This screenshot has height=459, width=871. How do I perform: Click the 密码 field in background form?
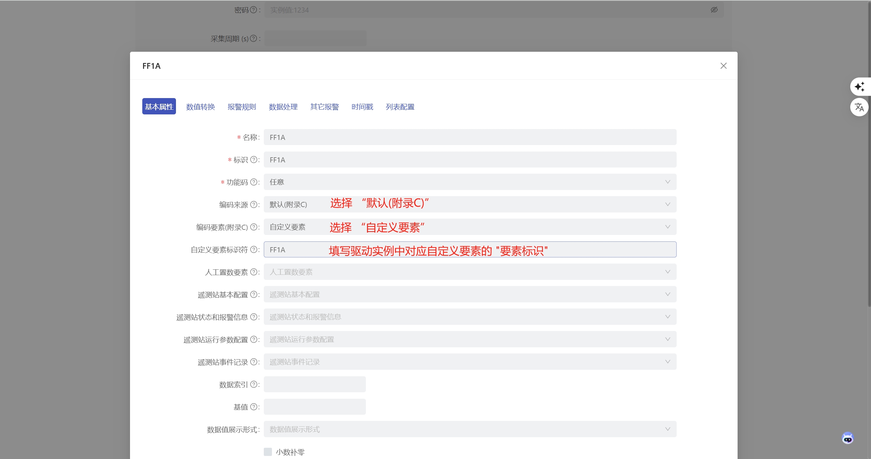pyautogui.click(x=494, y=10)
